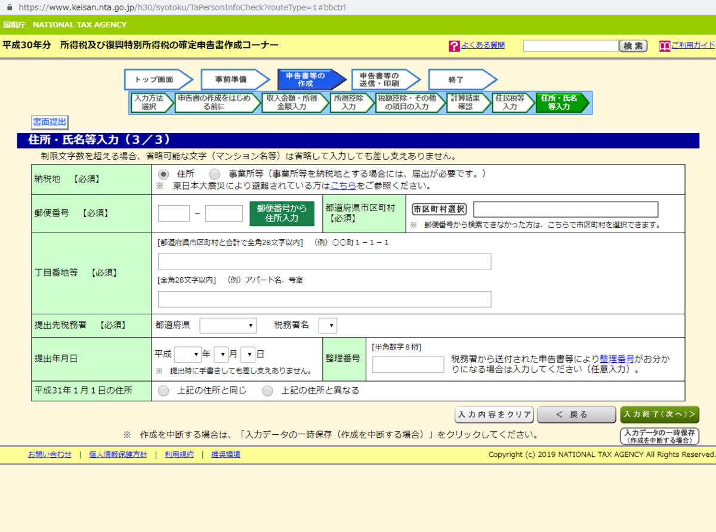
Task: Click the browser URL address
Action: [182, 8]
